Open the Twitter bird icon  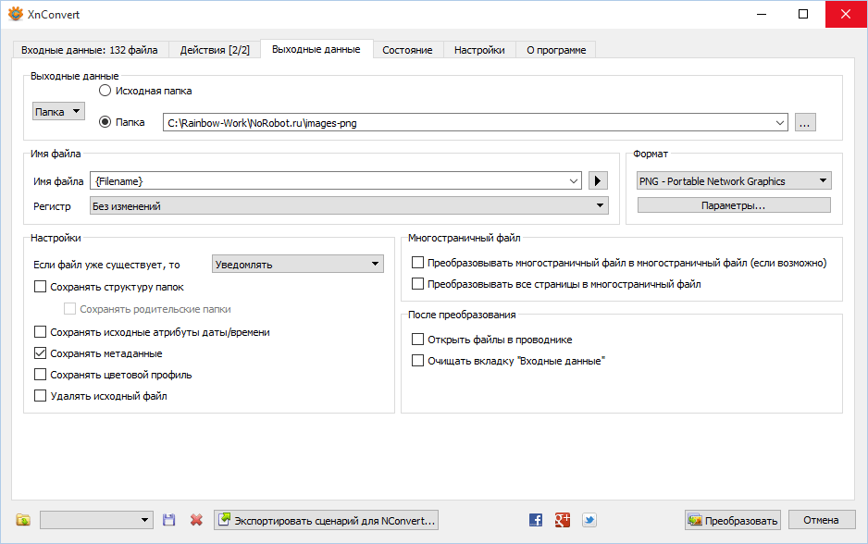588,520
